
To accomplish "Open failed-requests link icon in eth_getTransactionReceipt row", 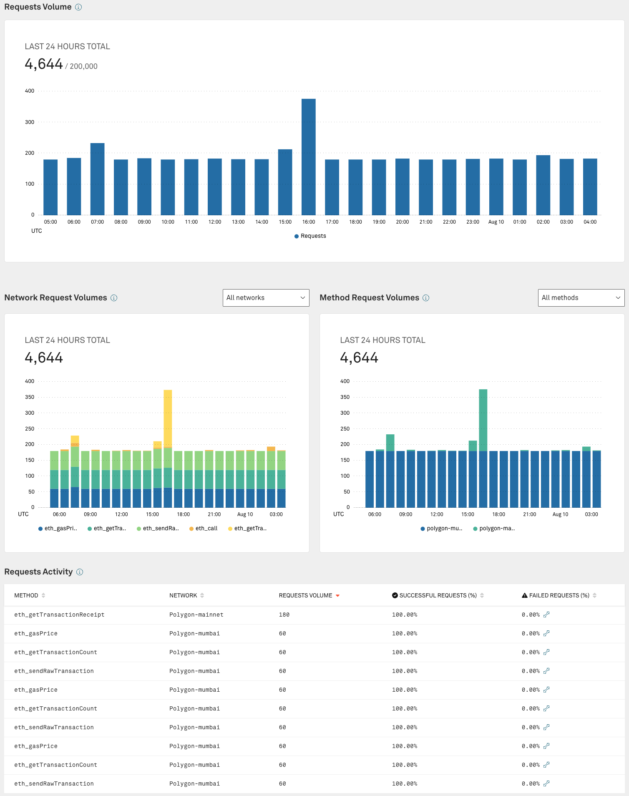I will pos(546,615).
